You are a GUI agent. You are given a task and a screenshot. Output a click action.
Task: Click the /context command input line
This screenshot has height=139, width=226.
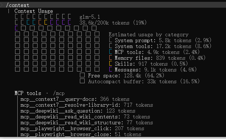pyautogui.click(x=113, y=5)
